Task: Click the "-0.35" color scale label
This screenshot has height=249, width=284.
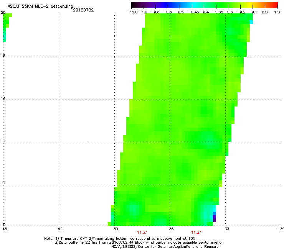Action: [218, 12]
